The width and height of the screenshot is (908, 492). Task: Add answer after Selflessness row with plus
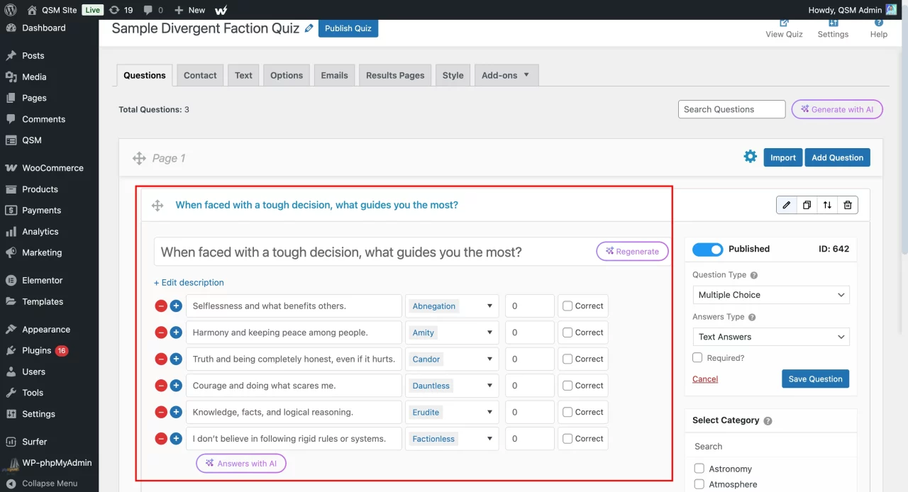click(176, 306)
